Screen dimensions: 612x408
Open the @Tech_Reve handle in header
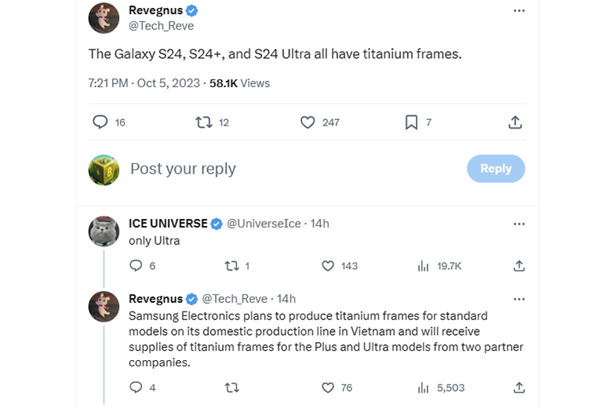coord(161,25)
